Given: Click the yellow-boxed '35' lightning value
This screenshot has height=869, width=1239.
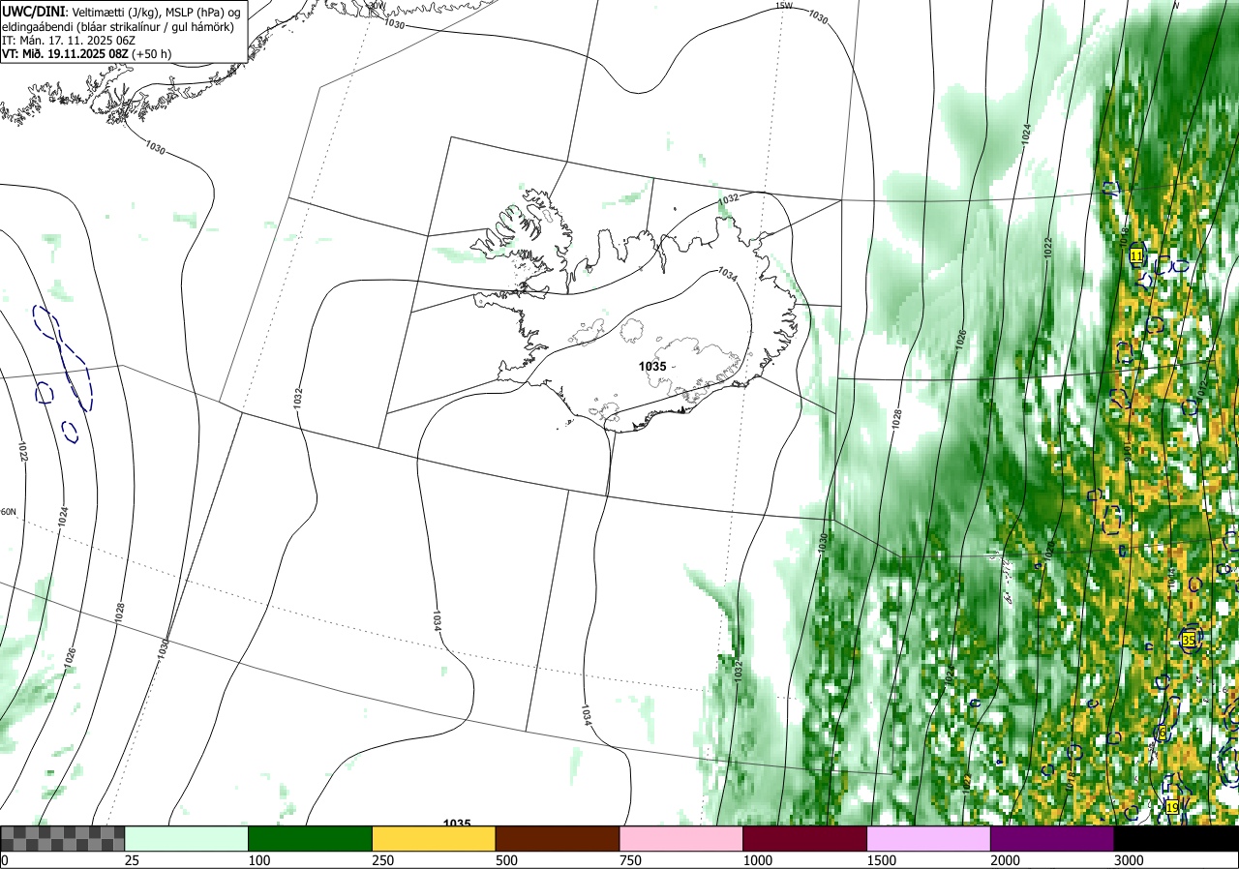Looking at the screenshot, I should point(1189,641).
